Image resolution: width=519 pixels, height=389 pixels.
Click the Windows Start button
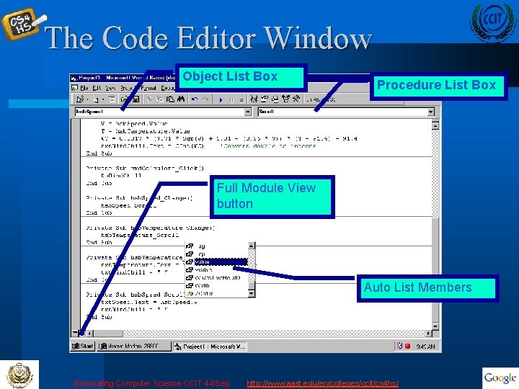(x=83, y=346)
